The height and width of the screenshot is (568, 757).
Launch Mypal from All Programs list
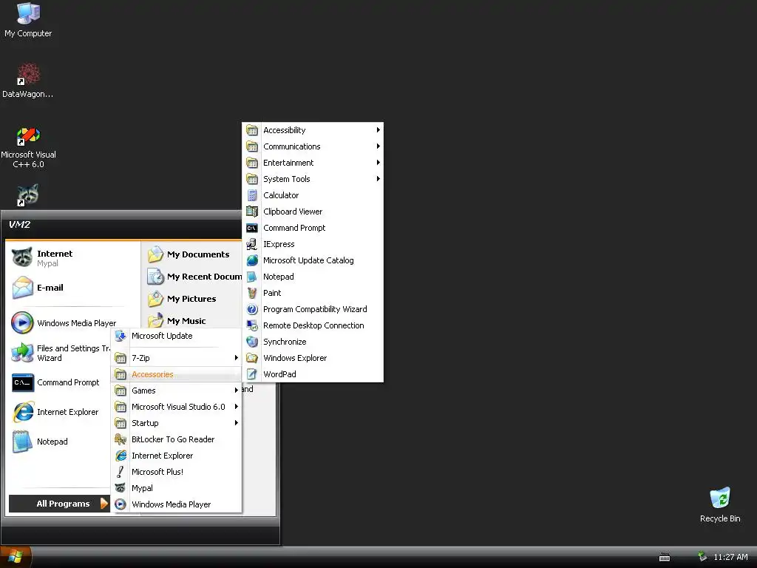[176, 488]
